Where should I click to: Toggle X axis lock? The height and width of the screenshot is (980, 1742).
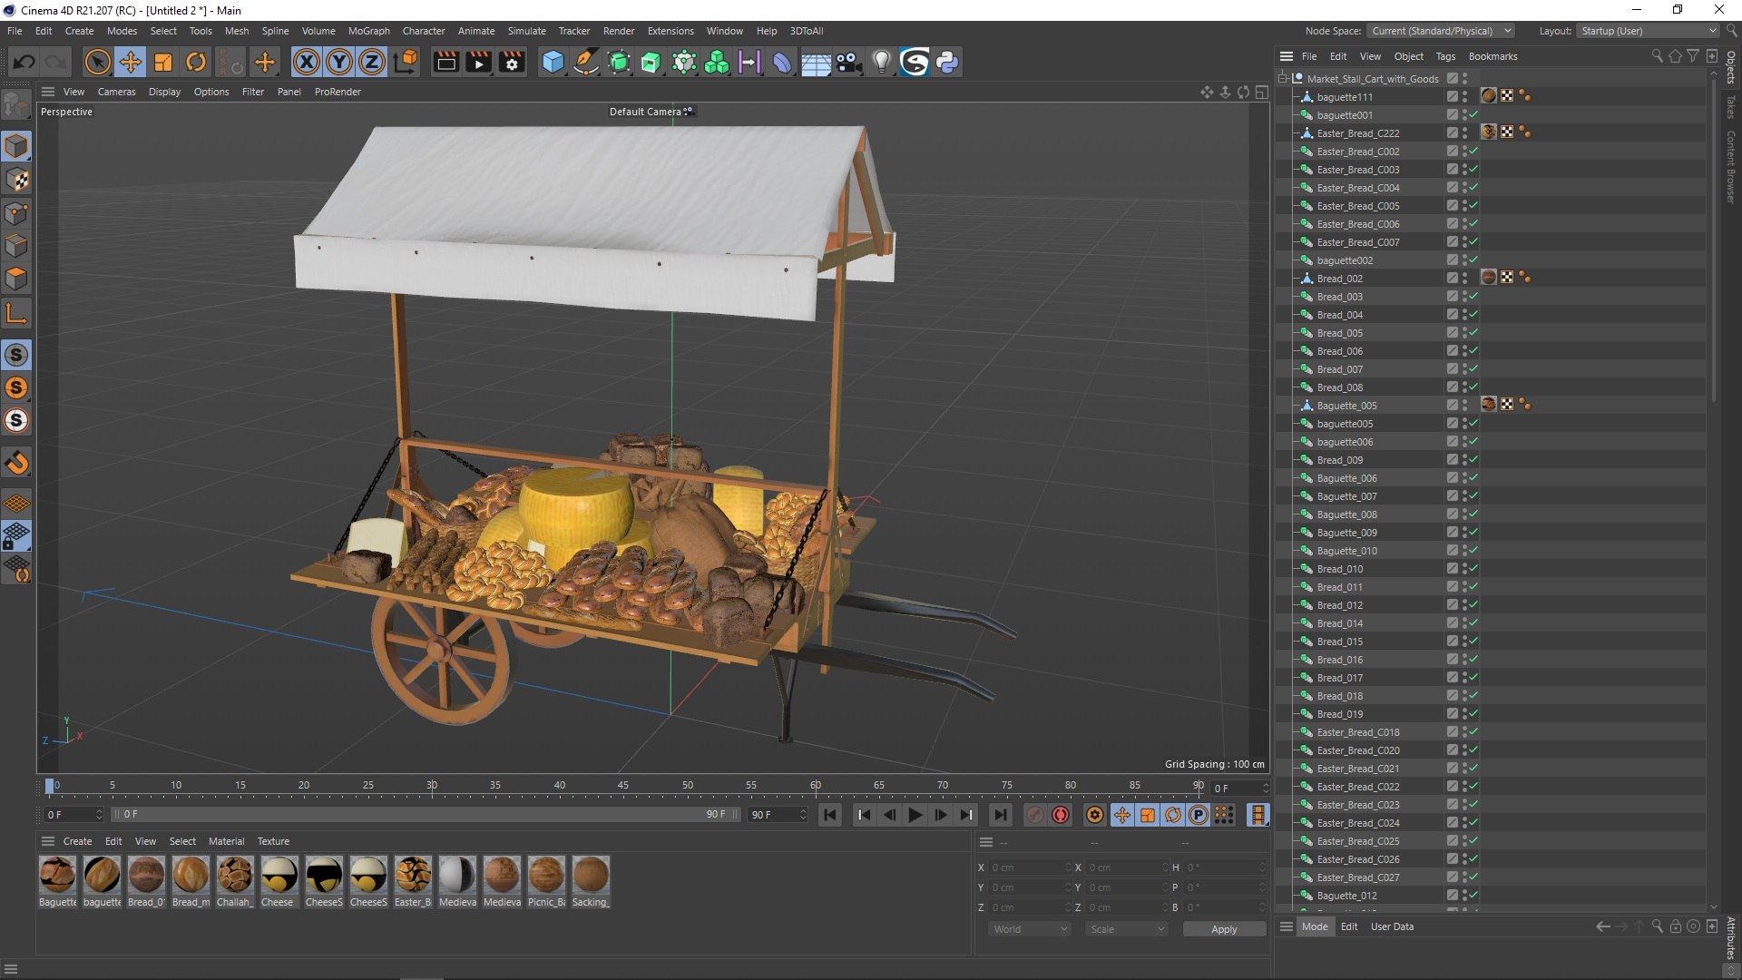[307, 62]
